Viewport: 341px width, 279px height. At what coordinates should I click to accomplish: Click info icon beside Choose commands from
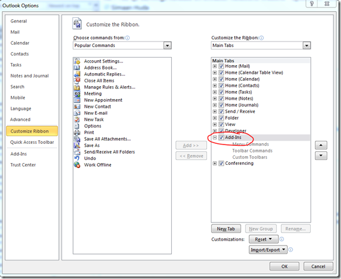(x=128, y=38)
